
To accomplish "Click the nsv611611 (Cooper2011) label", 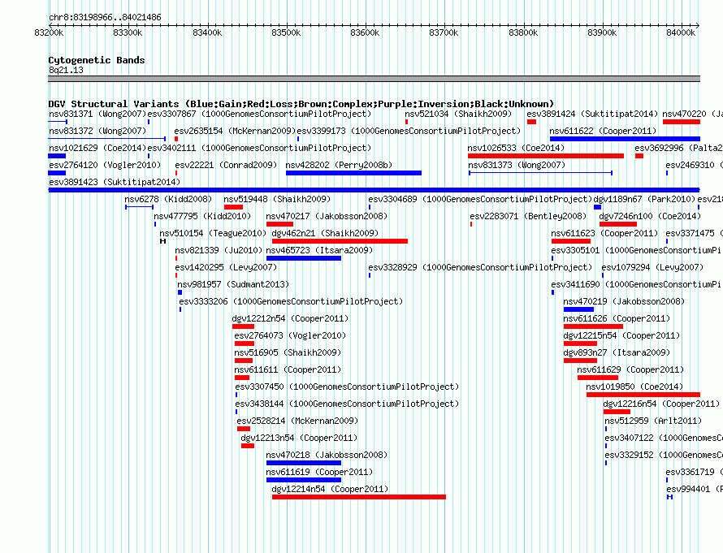I will click(x=288, y=369).
